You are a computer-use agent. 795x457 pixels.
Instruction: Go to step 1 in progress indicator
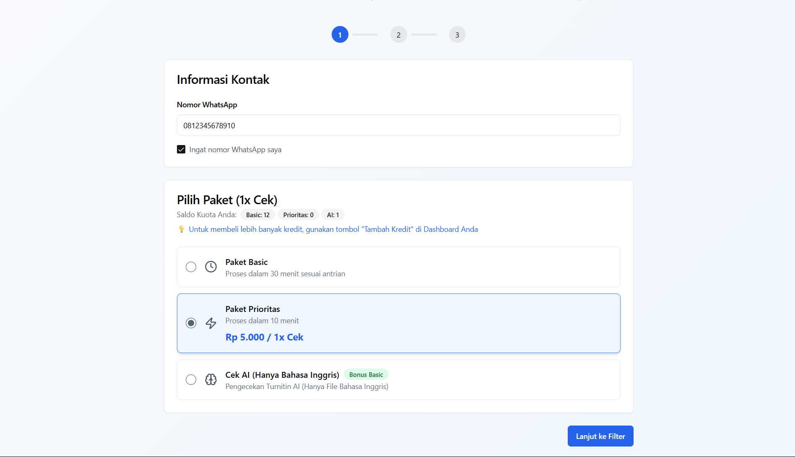pyautogui.click(x=340, y=35)
